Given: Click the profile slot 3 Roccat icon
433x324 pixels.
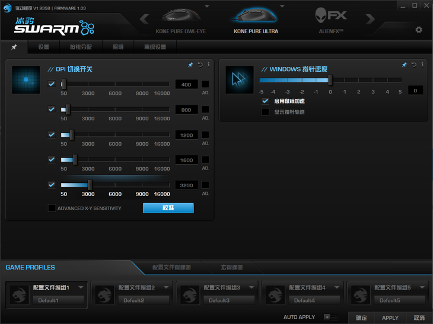Looking at the screenshot, I should pyautogui.click(x=190, y=295).
